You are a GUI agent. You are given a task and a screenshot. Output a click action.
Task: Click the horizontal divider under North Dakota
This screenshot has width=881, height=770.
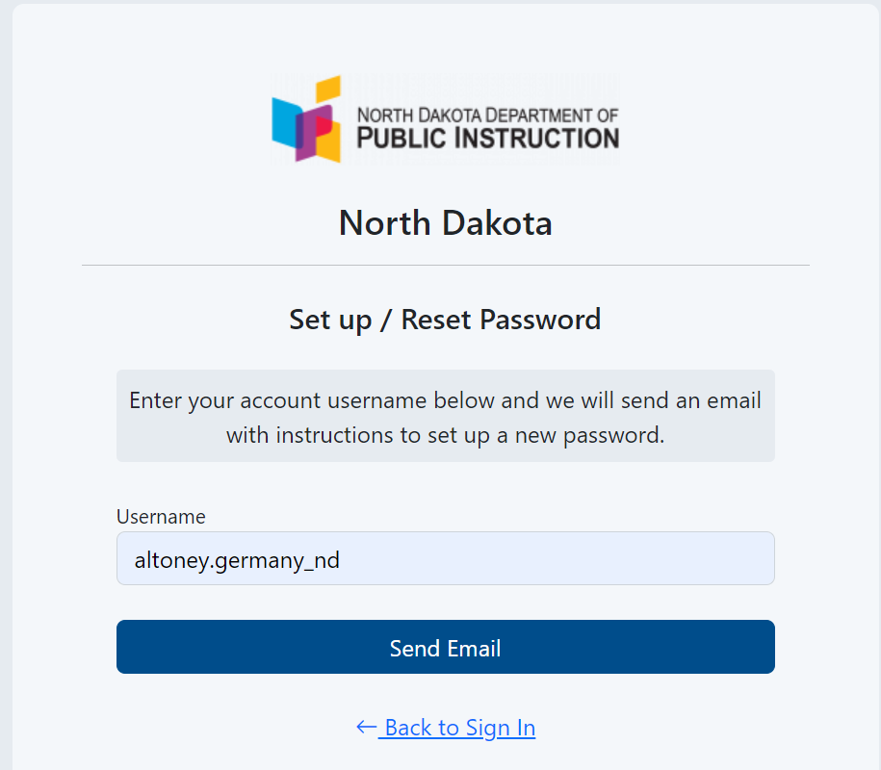pos(445,265)
